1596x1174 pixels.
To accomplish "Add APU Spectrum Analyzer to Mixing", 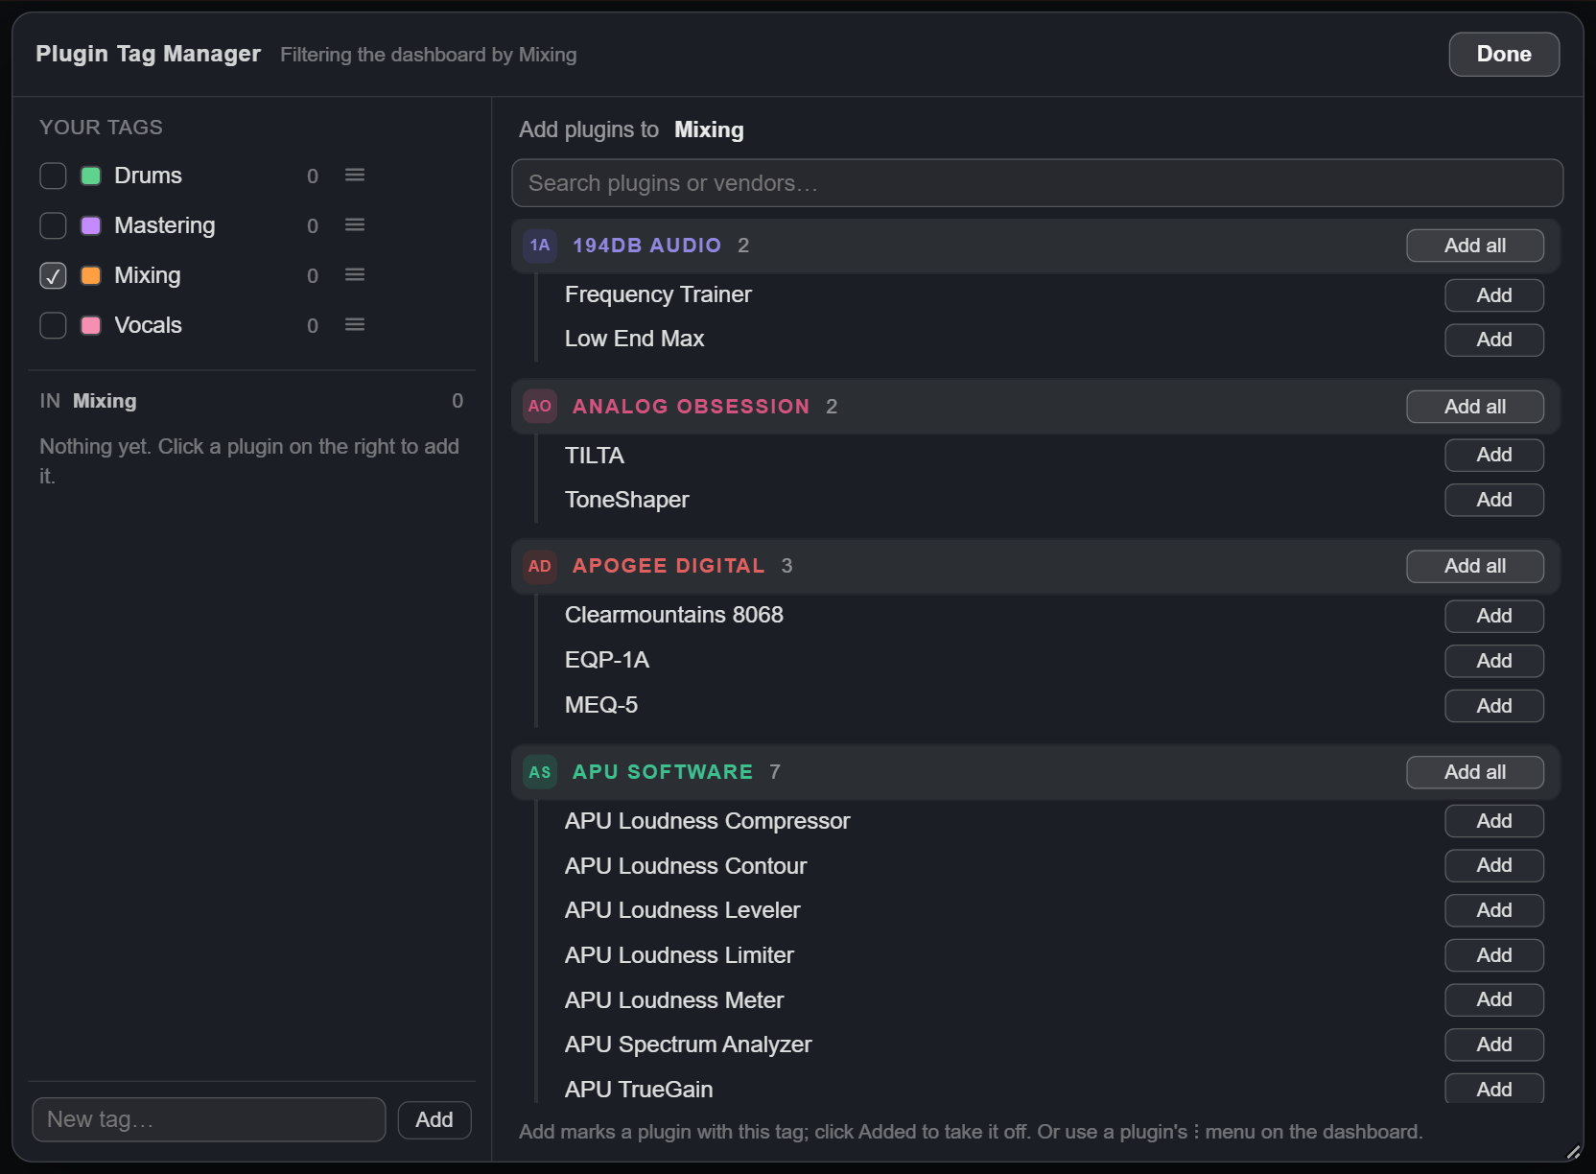I will [x=1494, y=1045].
